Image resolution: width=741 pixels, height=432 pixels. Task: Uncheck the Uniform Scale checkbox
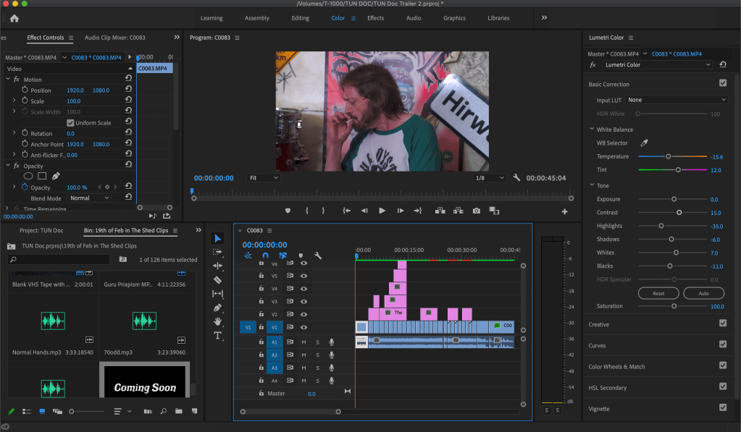point(70,123)
